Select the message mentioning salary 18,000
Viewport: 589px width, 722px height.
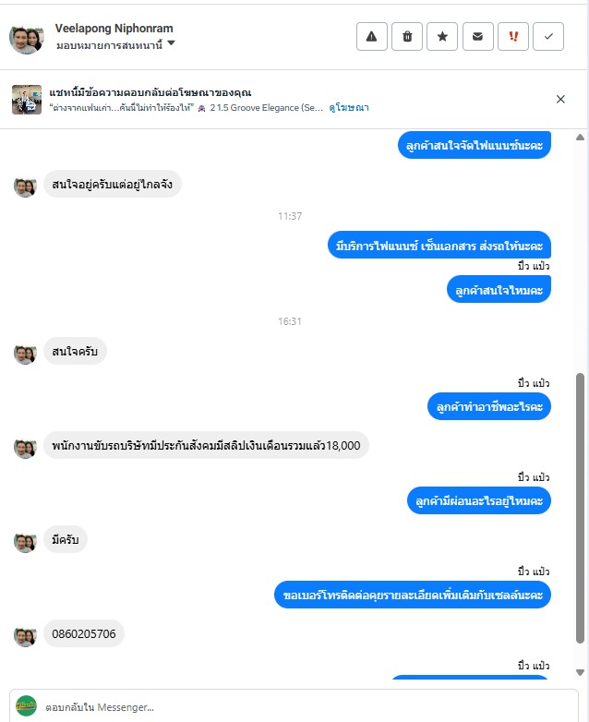pos(206,446)
